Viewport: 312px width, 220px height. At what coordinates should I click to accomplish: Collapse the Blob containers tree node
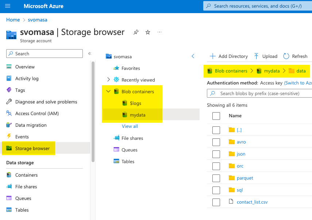coord(108,91)
